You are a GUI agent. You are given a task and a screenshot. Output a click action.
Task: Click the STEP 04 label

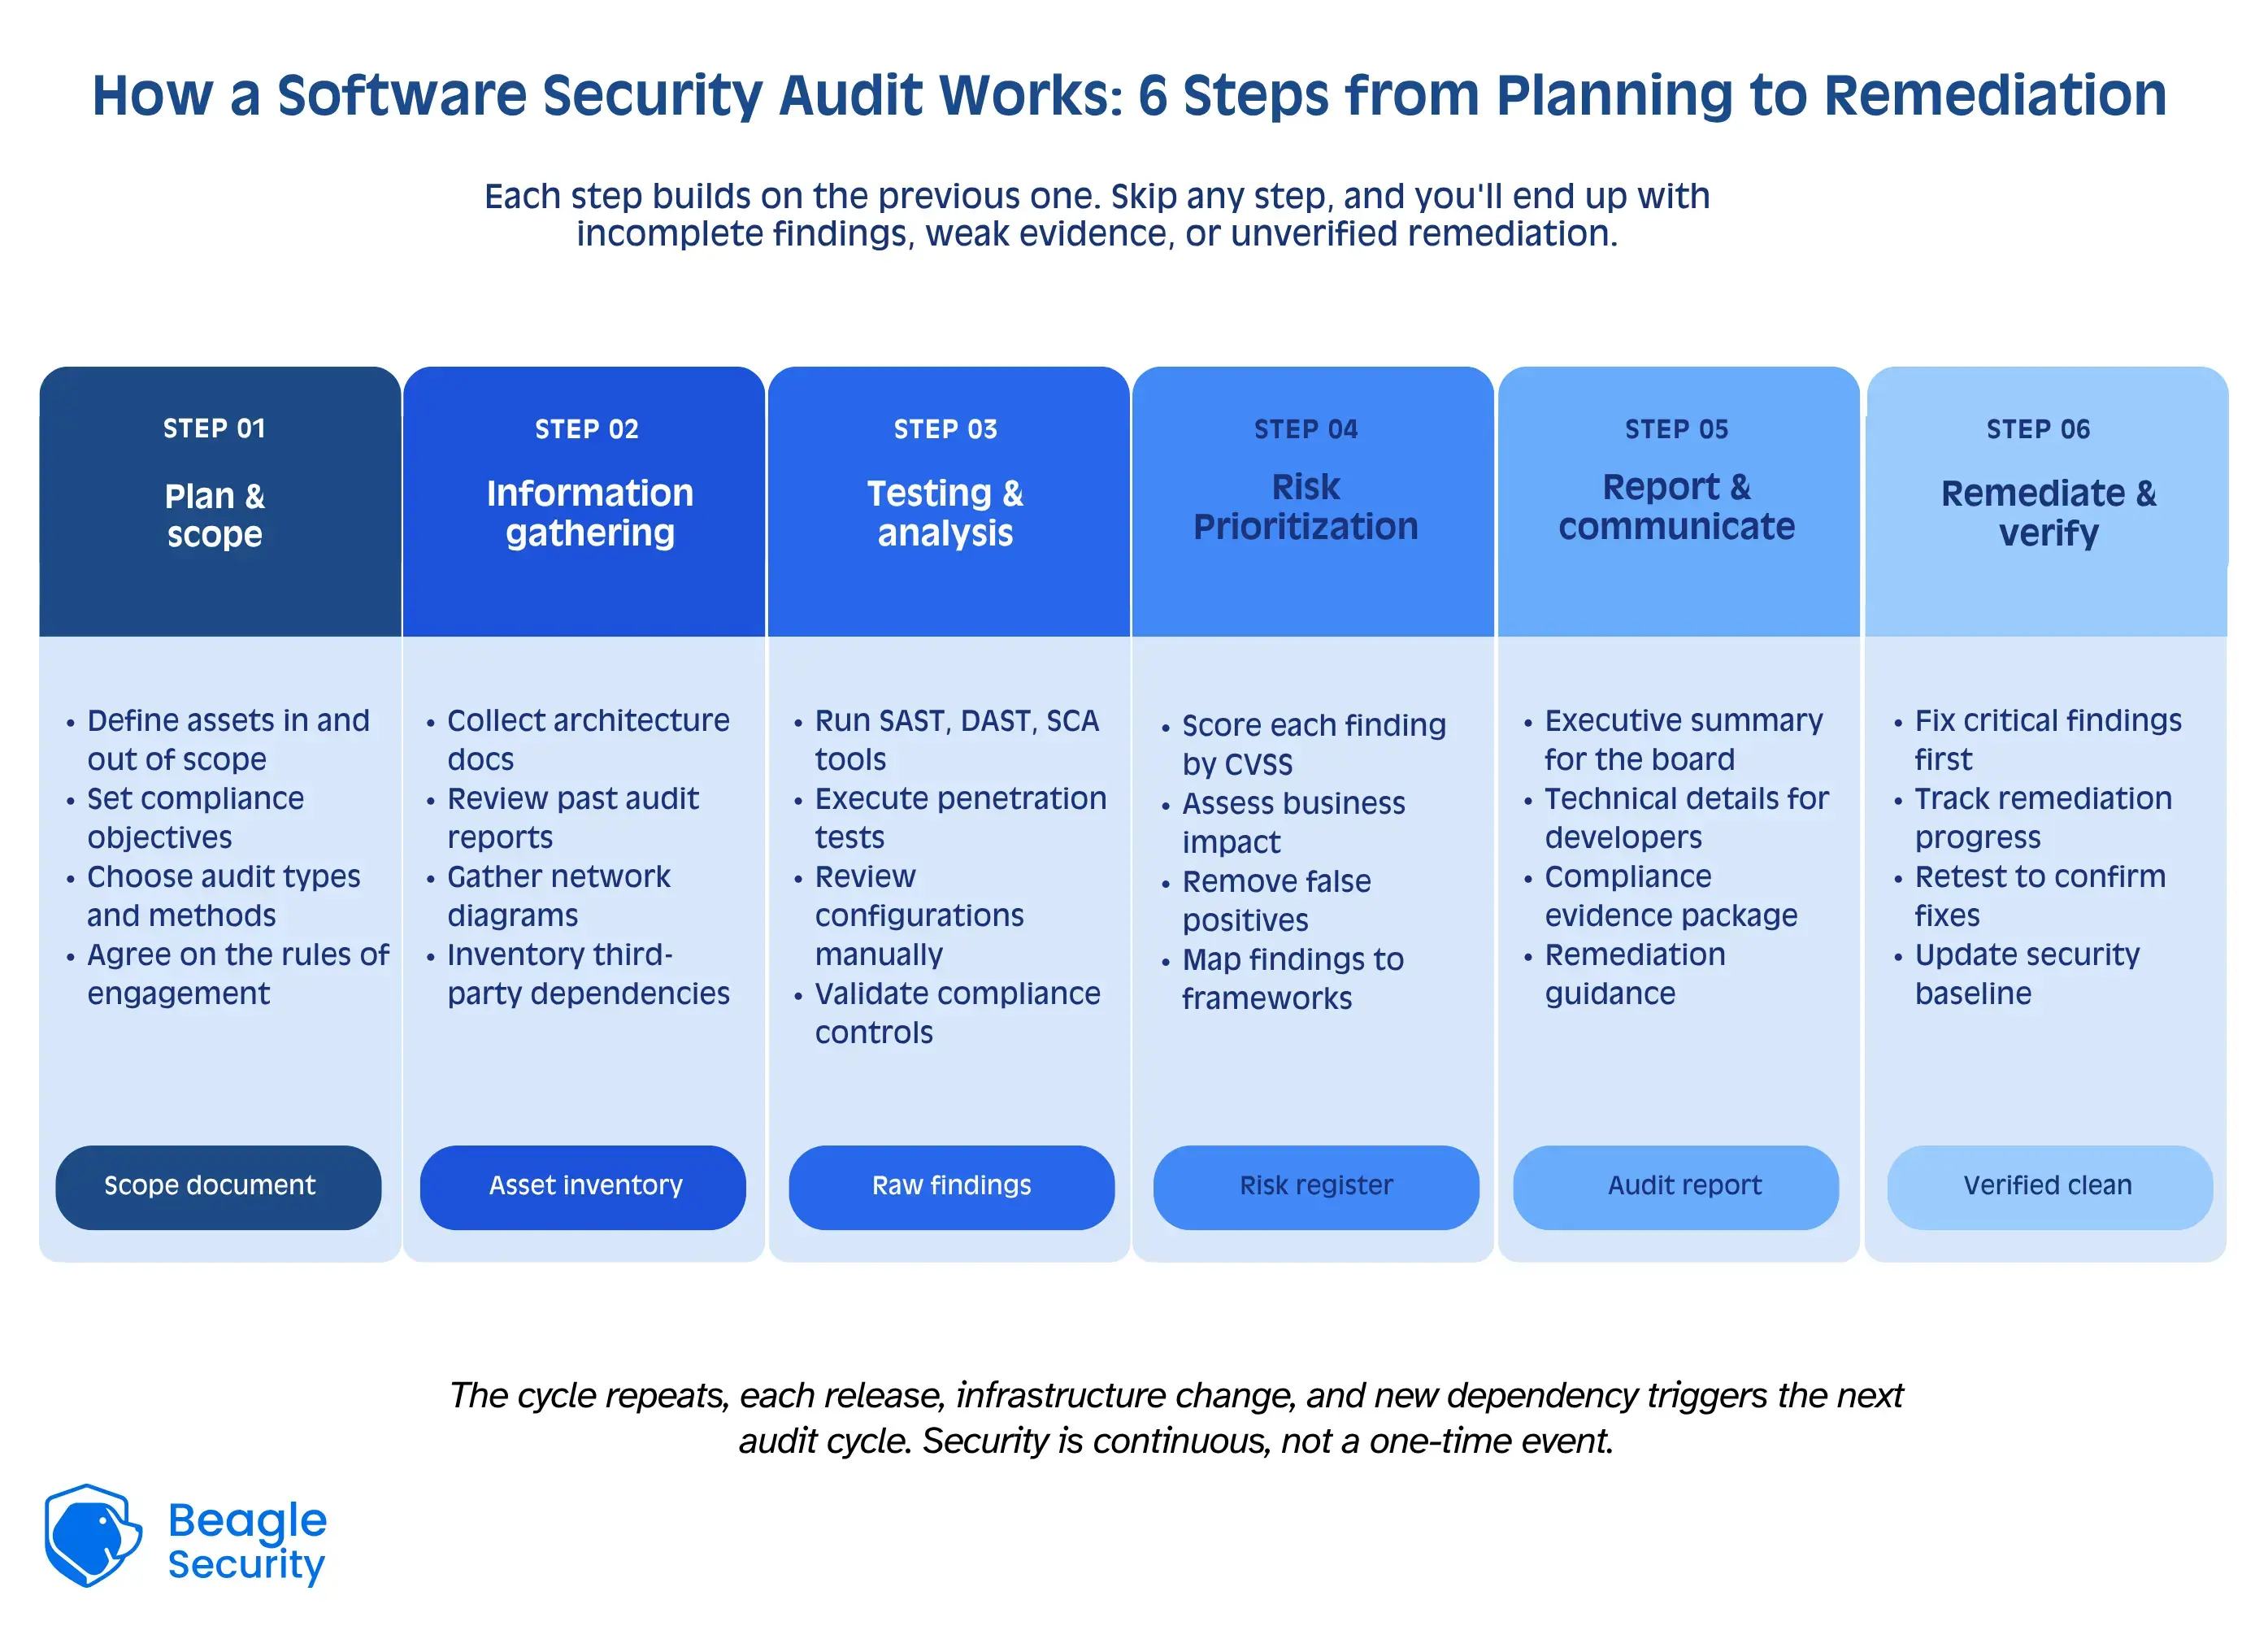[x=1306, y=429]
